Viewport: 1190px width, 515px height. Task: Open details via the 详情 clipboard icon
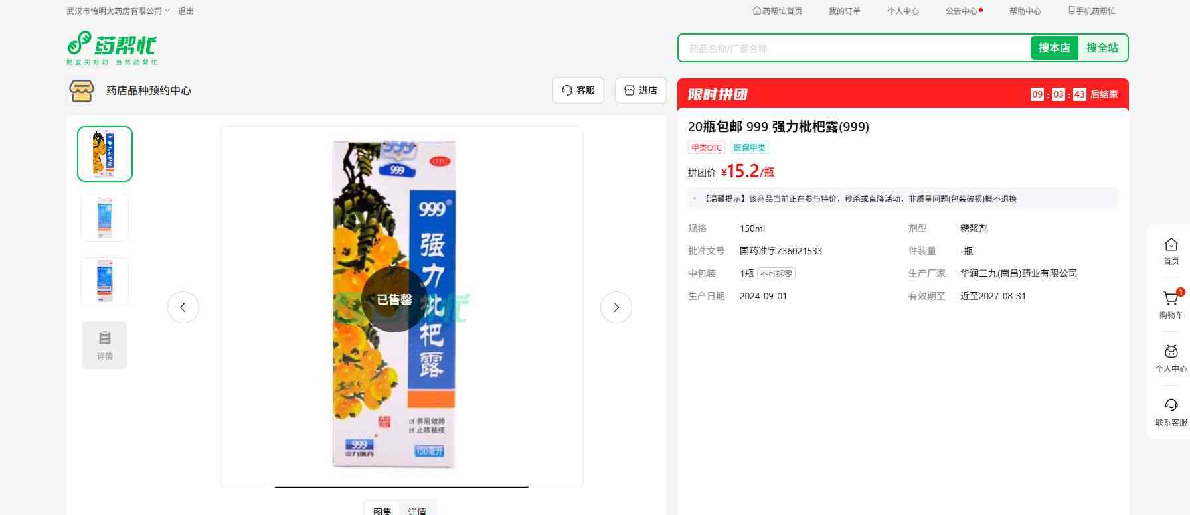pyautogui.click(x=105, y=345)
